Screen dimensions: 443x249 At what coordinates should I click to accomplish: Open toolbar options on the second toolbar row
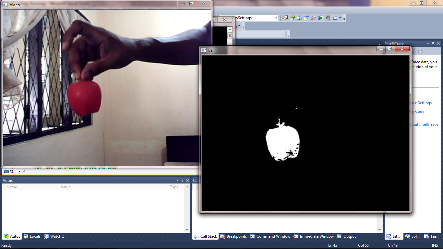244,27
